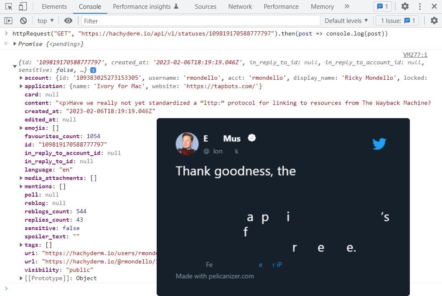Toggle the device toolbar icon
The image size is (442, 296).
coord(23,6)
